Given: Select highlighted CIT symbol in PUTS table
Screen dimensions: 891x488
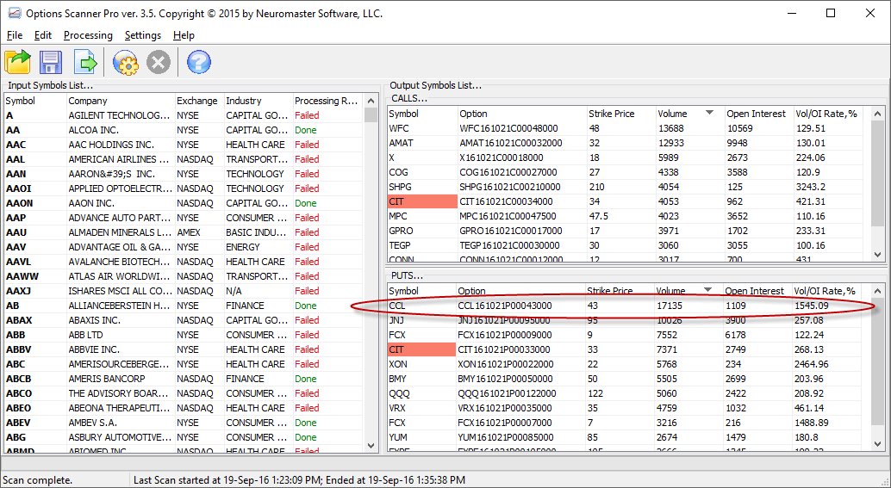Looking at the screenshot, I should [421, 349].
